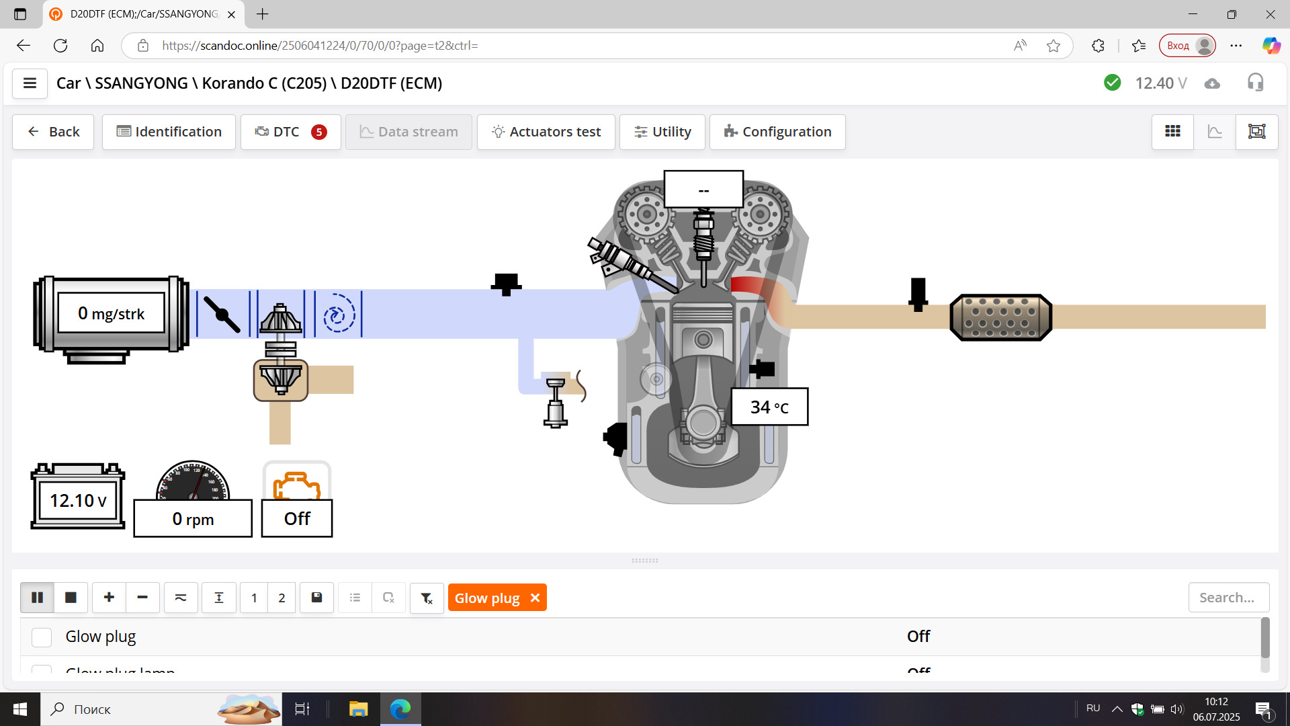Check the Glow plug parameter checkbox
Image resolution: width=1290 pixels, height=726 pixels.
point(42,637)
